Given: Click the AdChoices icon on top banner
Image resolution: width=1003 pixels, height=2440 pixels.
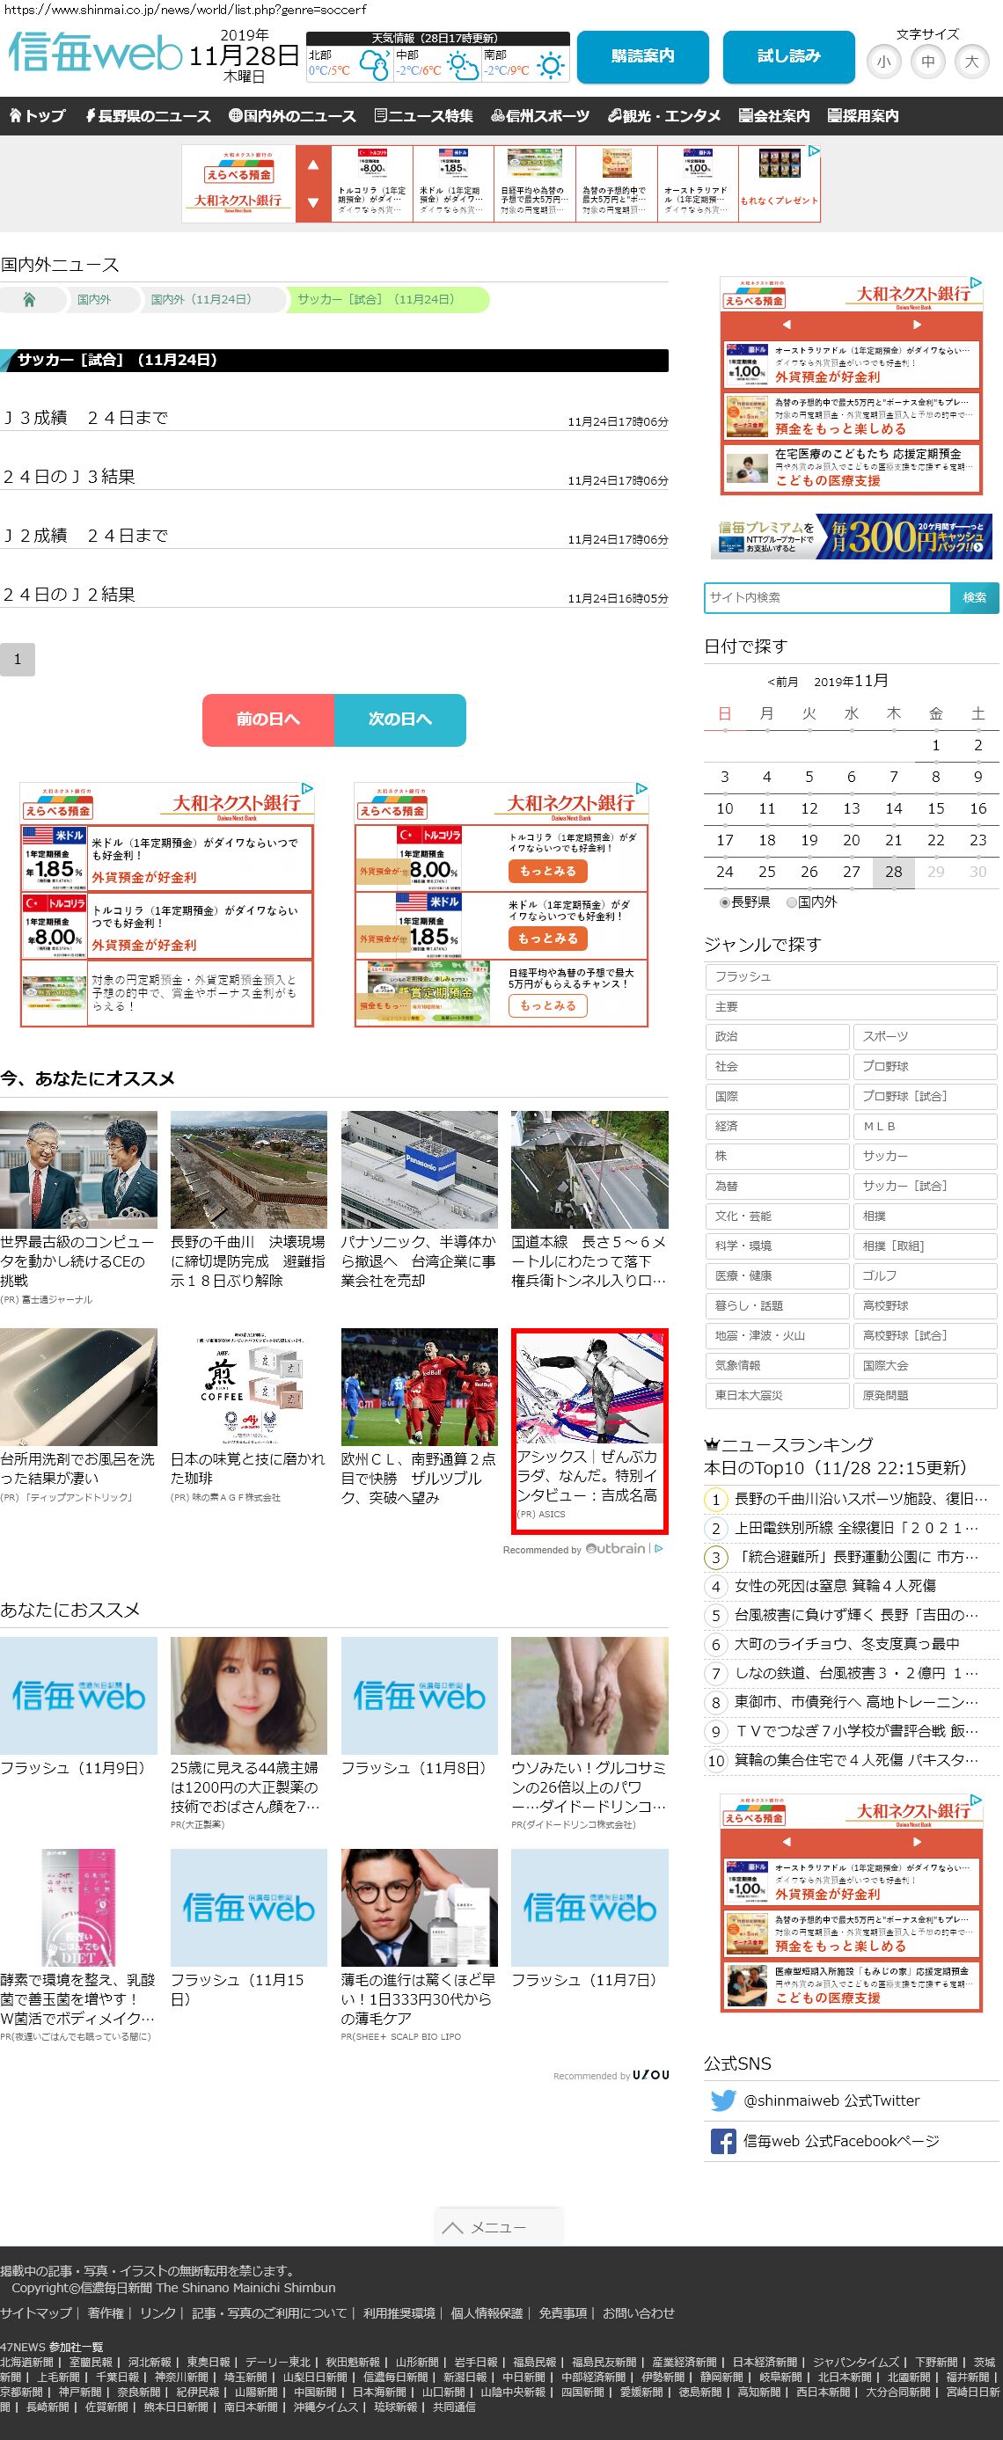Looking at the screenshot, I should pyautogui.click(x=813, y=151).
